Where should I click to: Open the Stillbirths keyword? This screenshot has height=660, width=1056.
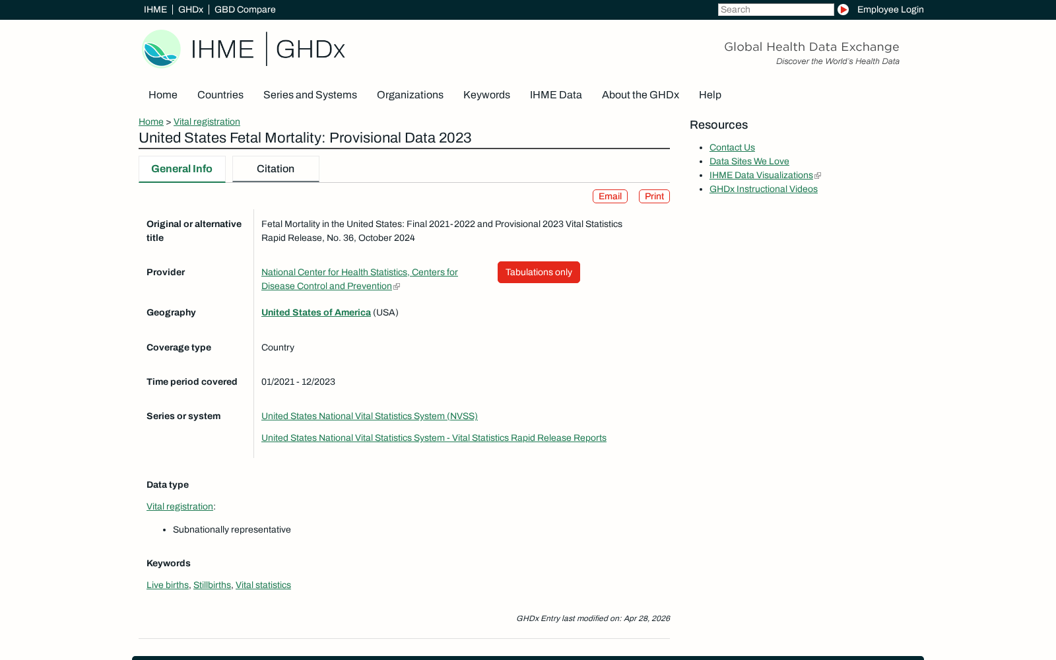(212, 585)
